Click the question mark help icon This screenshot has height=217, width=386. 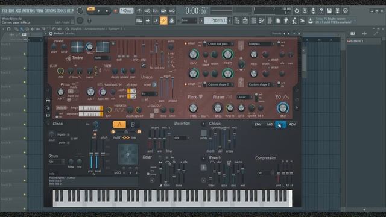click(x=321, y=11)
